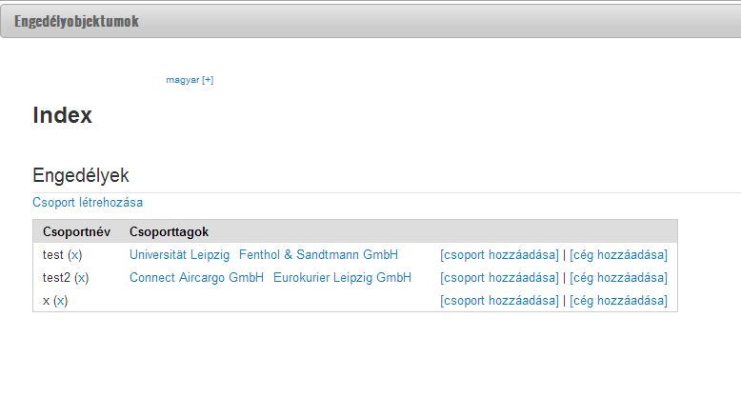
Task: Click [cég hozzáadása] in the x row
Action: tap(618, 300)
